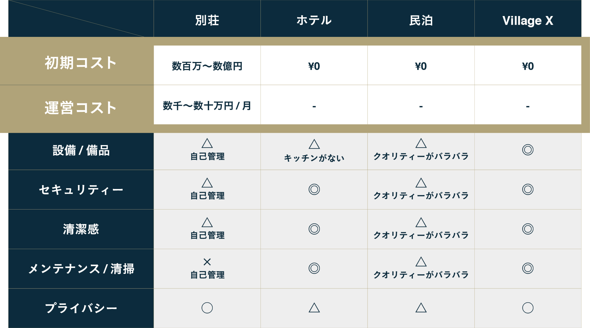Click the 数百万〜数億円 cell
Image resolution: width=590 pixels, height=328 pixels.
[207, 66]
